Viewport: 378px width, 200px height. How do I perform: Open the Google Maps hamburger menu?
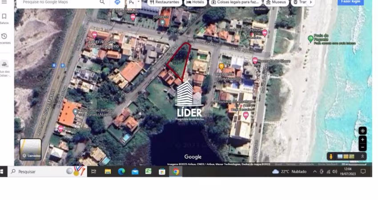coord(4,2)
